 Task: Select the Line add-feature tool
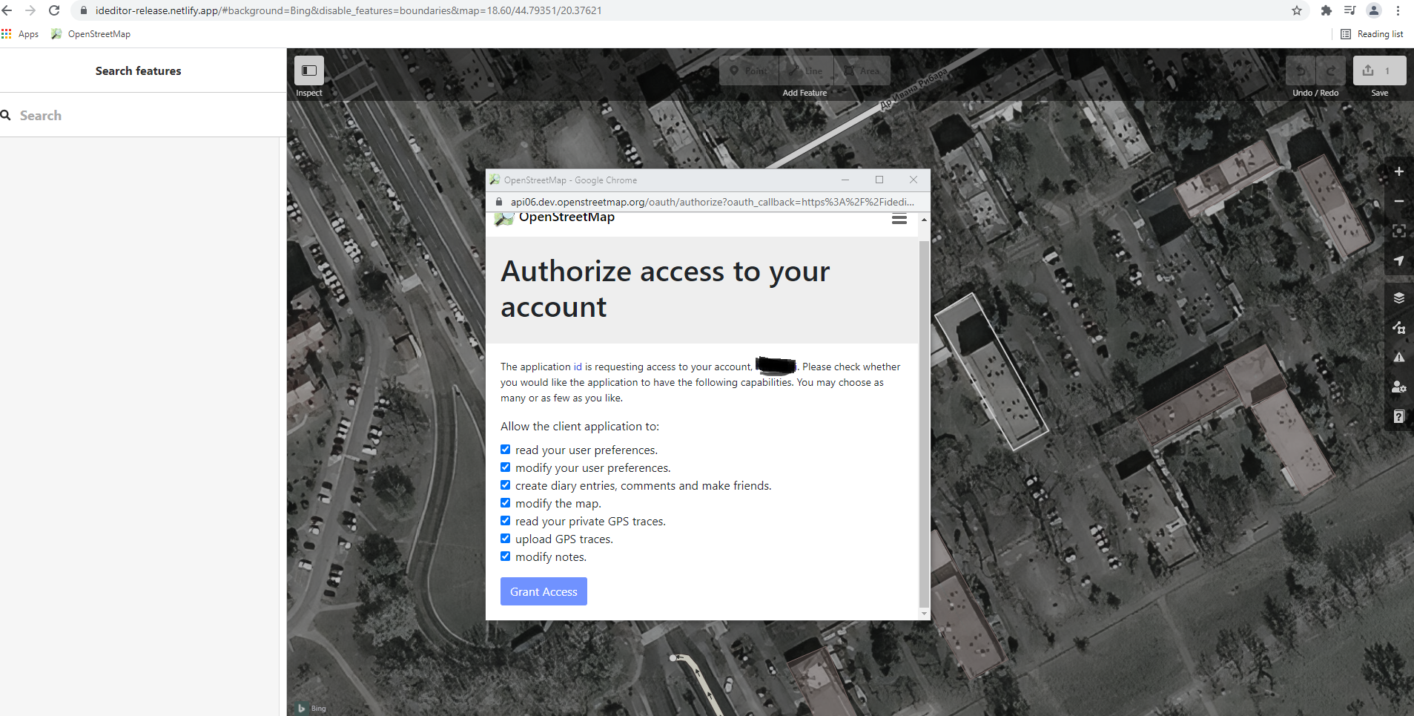point(806,70)
